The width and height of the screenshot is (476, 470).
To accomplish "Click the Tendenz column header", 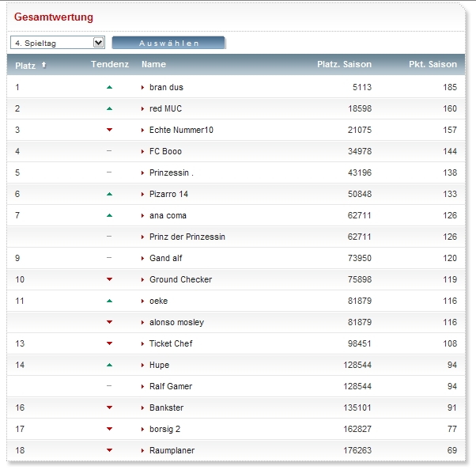I will pyautogui.click(x=109, y=64).
